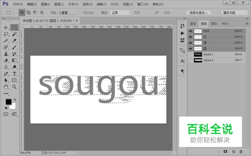Open the 基本功能 workspace dropdown
The height and width of the screenshot is (156, 251).
[235, 13]
